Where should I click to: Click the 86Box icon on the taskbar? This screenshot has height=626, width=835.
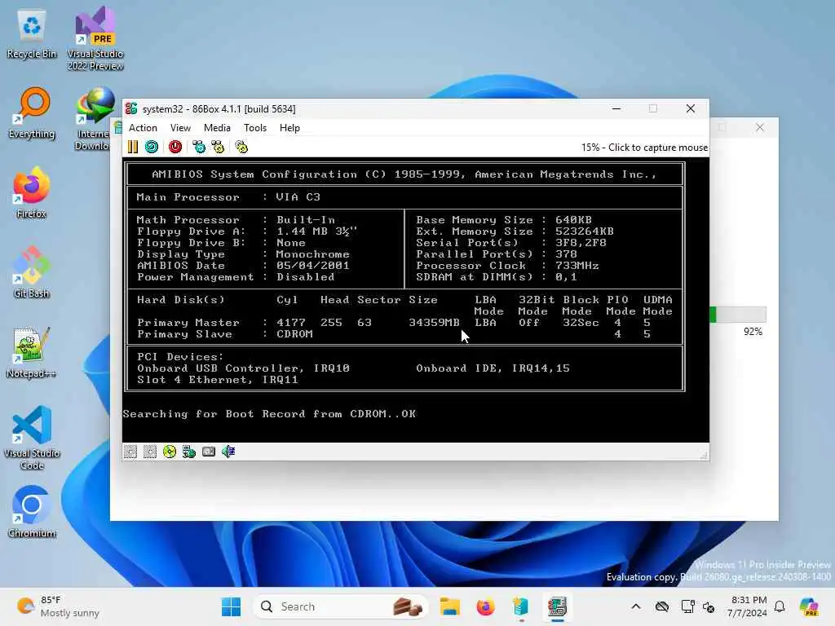point(557,606)
